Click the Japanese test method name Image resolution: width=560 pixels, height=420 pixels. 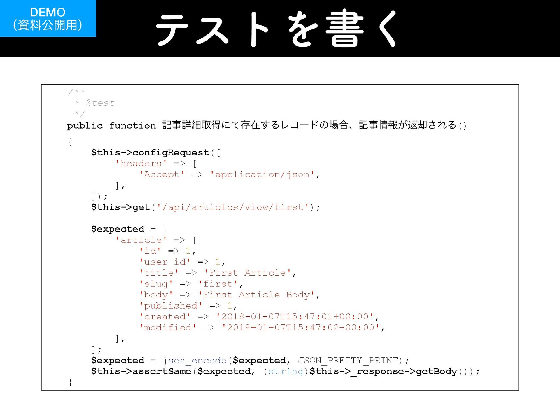click(309, 125)
